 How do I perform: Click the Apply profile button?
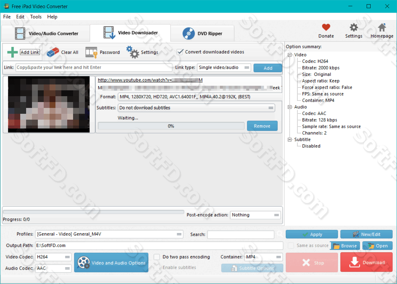point(312,234)
